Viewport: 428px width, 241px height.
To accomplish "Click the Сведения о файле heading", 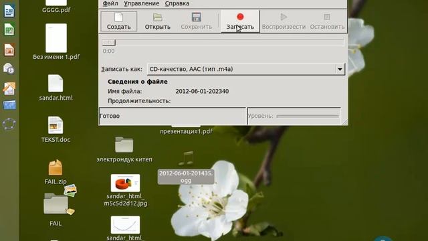I will (138, 82).
